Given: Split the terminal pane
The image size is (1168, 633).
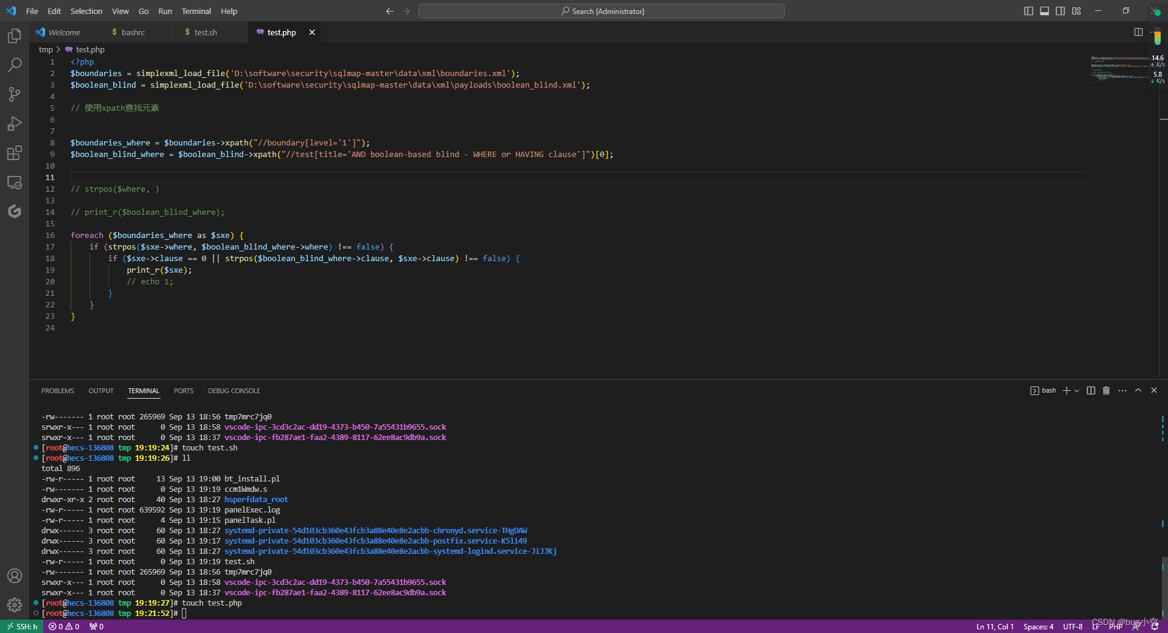Looking at the screenshot, I should click(x=1091, y=391).
